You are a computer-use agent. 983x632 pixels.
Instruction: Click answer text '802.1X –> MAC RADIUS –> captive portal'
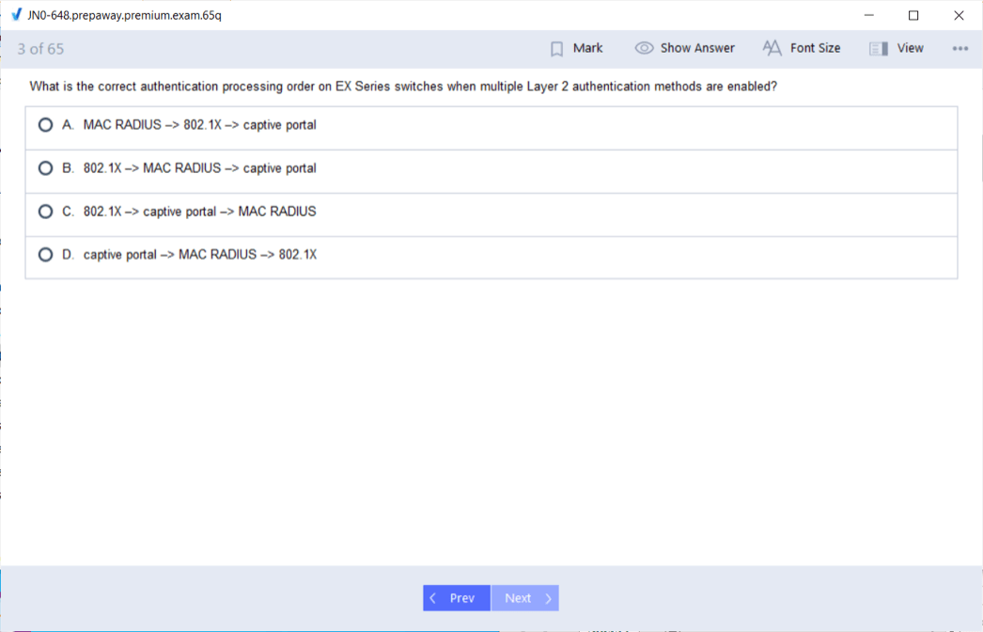pyautogui.click(x=199, y=168)
